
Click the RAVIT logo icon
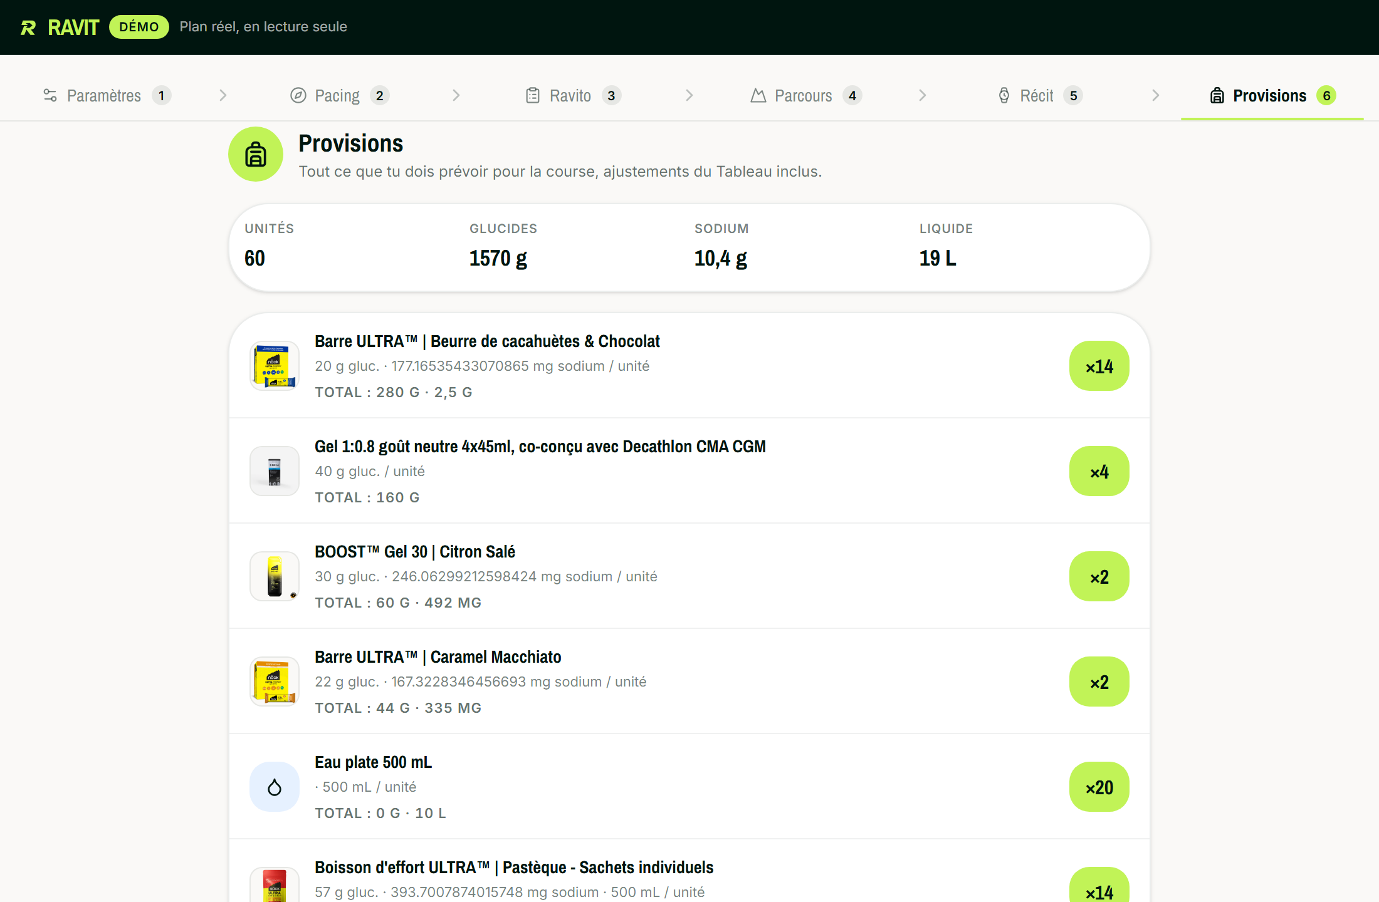point(28,28)
